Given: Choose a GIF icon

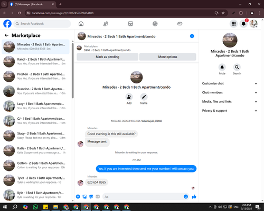Looking at the screenshot, I should [98, 197].
